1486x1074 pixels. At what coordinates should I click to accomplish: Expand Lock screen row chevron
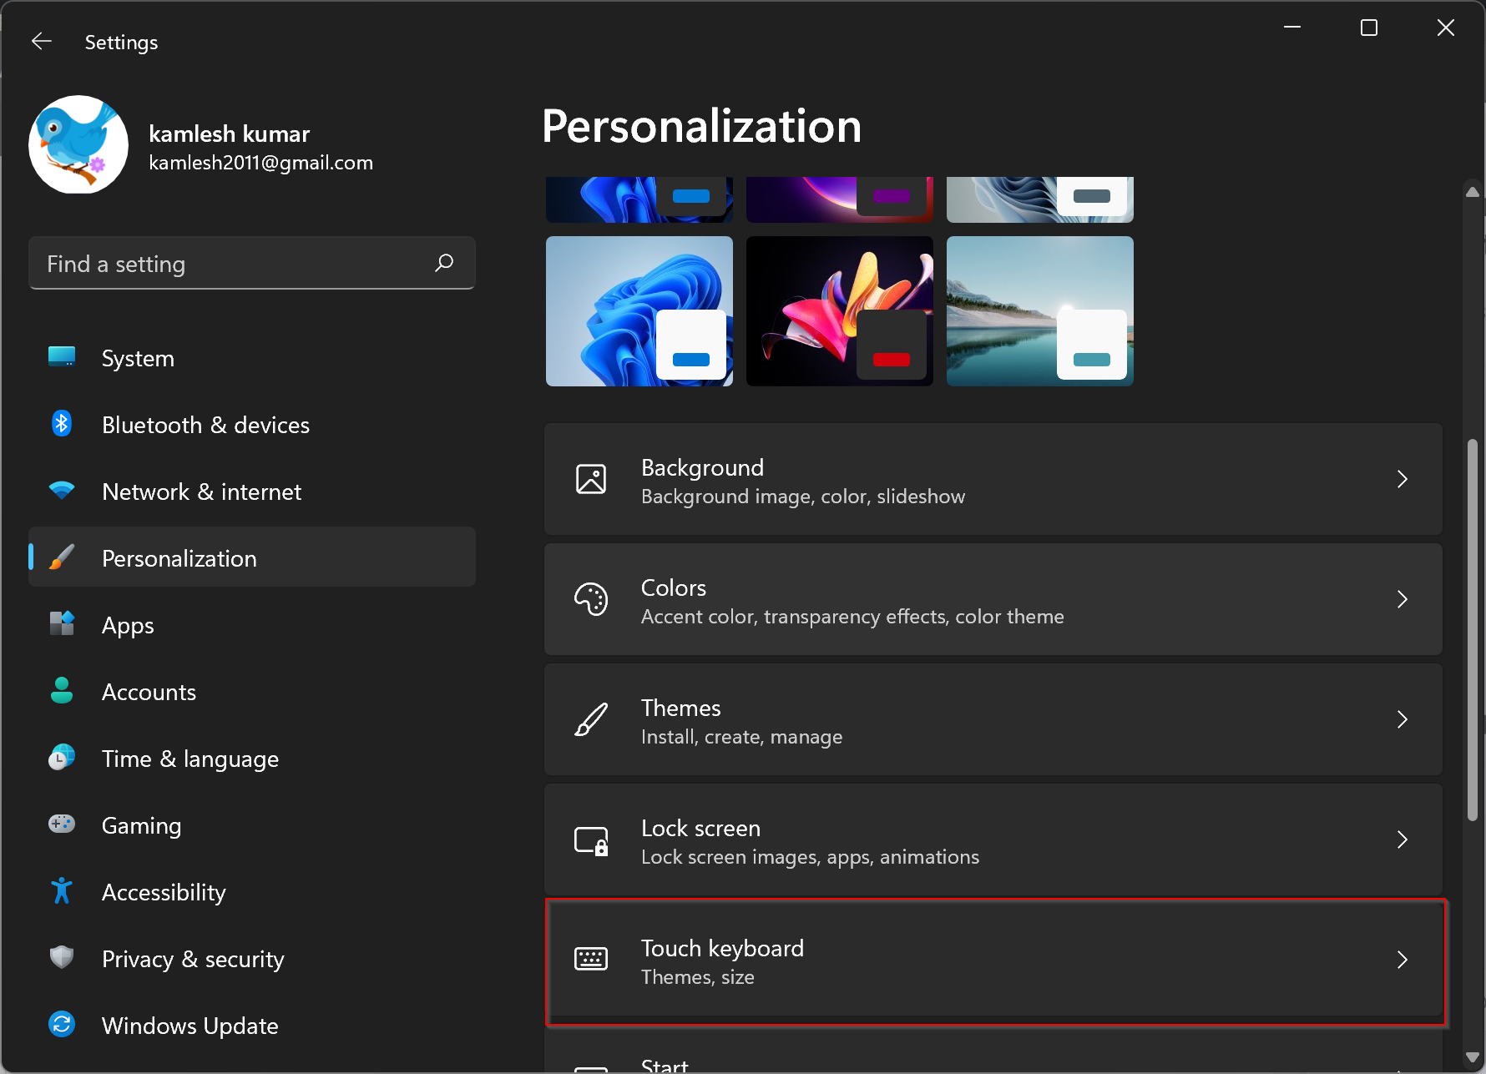pyautogui.click(x=1403, y=840)
